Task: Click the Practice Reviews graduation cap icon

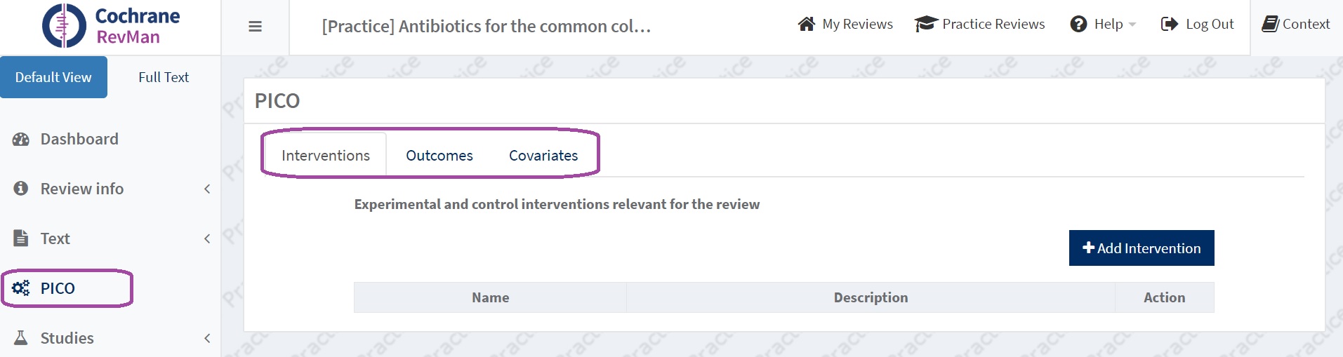Action: [x=926, y=24]
